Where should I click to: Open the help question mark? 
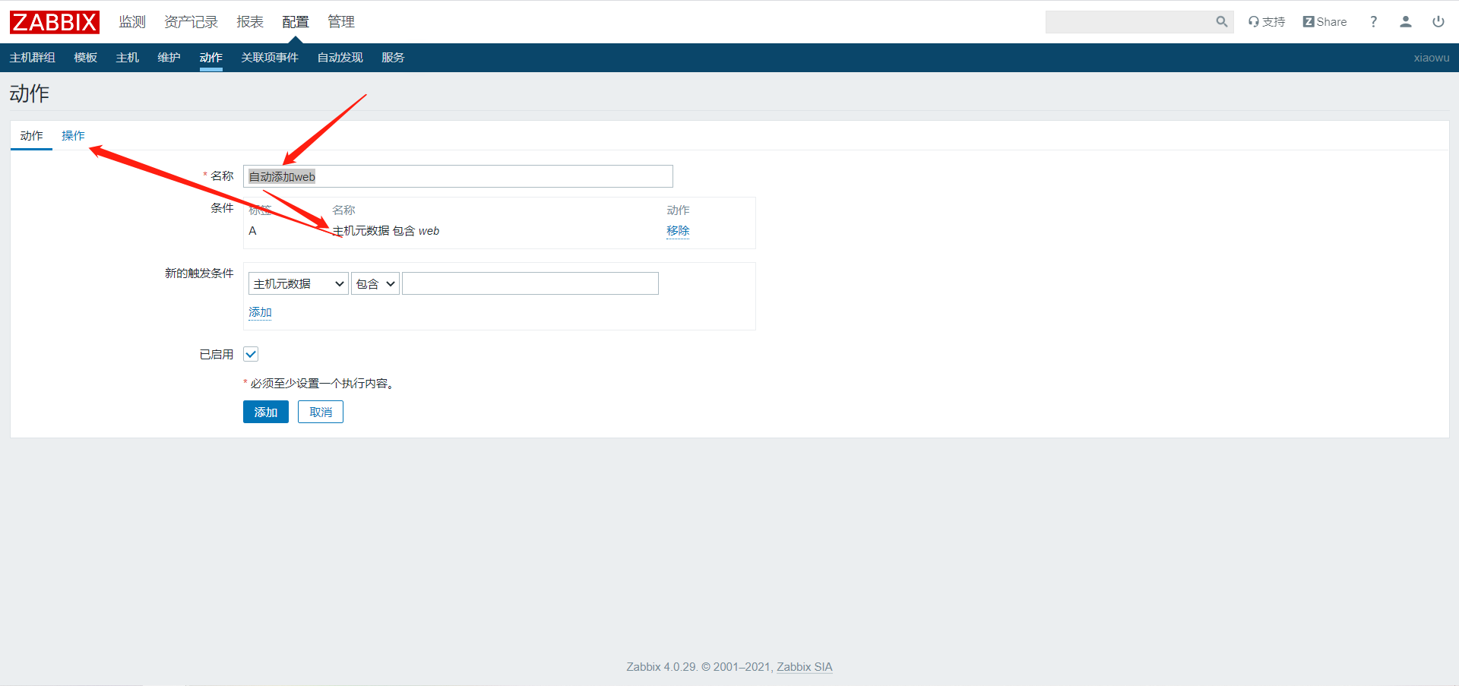point(1373,22)
